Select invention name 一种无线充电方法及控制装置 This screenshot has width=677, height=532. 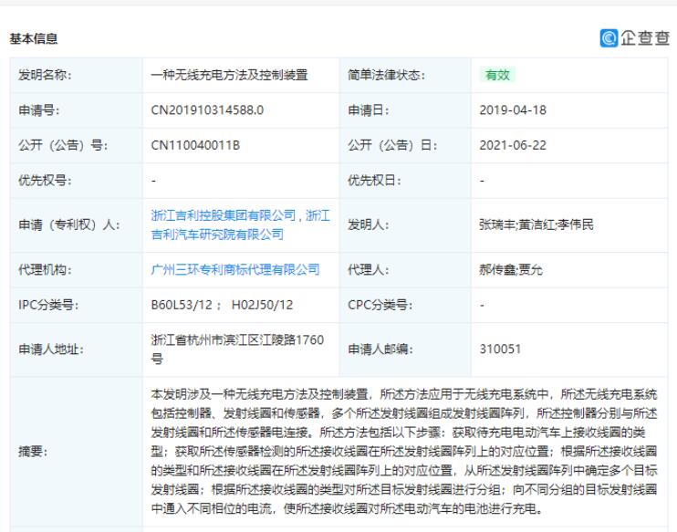(229, 75)
